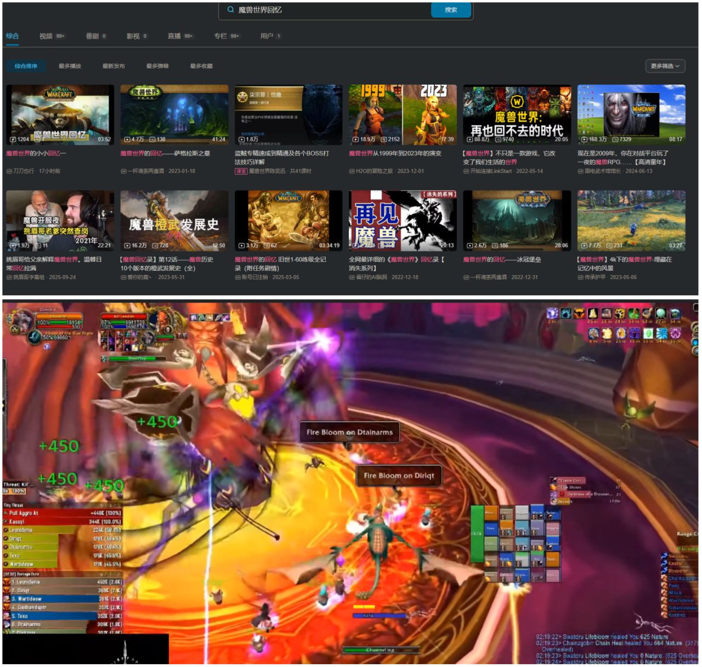Sort results by 最新发布

point(114,66)
